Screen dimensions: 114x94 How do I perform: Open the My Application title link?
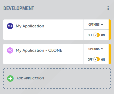point(30,26)
